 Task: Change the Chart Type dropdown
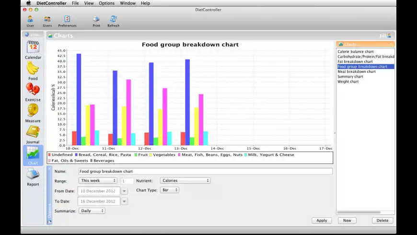170,190
